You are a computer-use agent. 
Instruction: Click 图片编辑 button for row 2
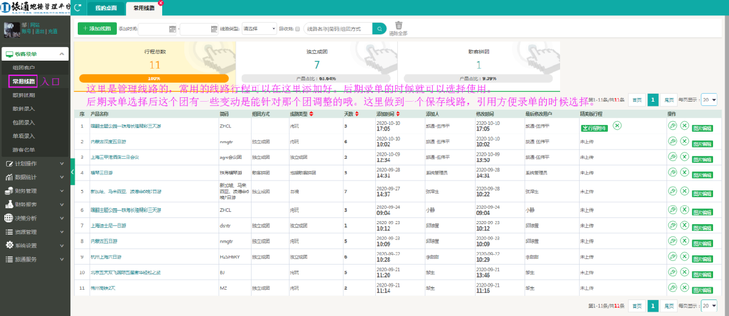[x=702, y=145]
